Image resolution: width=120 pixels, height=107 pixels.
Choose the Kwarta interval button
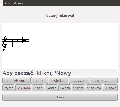click(51, 88)
